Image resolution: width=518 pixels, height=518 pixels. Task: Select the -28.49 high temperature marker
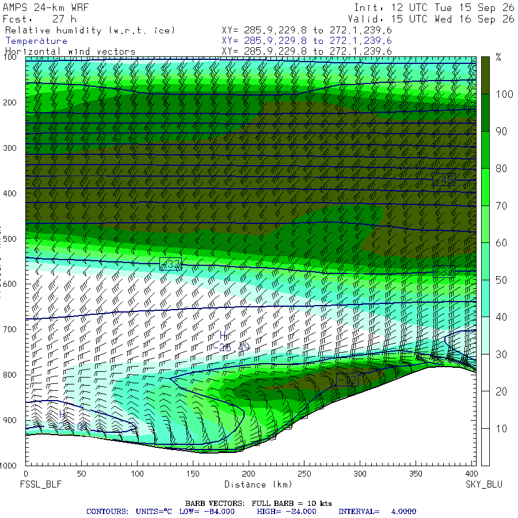(x=231, y=341)
